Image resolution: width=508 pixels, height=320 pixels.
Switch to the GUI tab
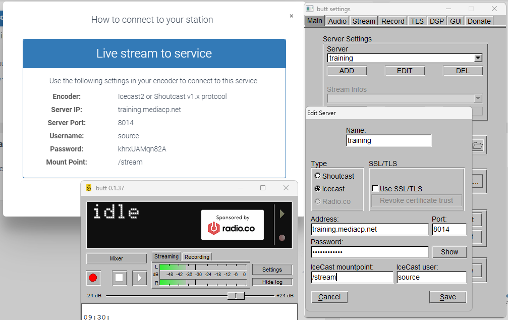[x=456, y=21]
